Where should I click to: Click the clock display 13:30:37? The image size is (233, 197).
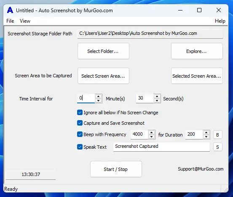coord(31,174)
